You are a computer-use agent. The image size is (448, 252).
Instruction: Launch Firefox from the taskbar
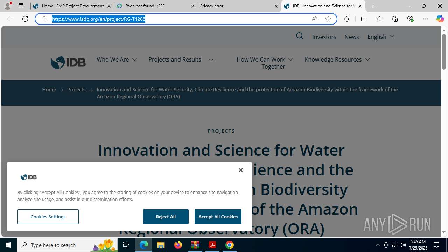click(178, 245)
